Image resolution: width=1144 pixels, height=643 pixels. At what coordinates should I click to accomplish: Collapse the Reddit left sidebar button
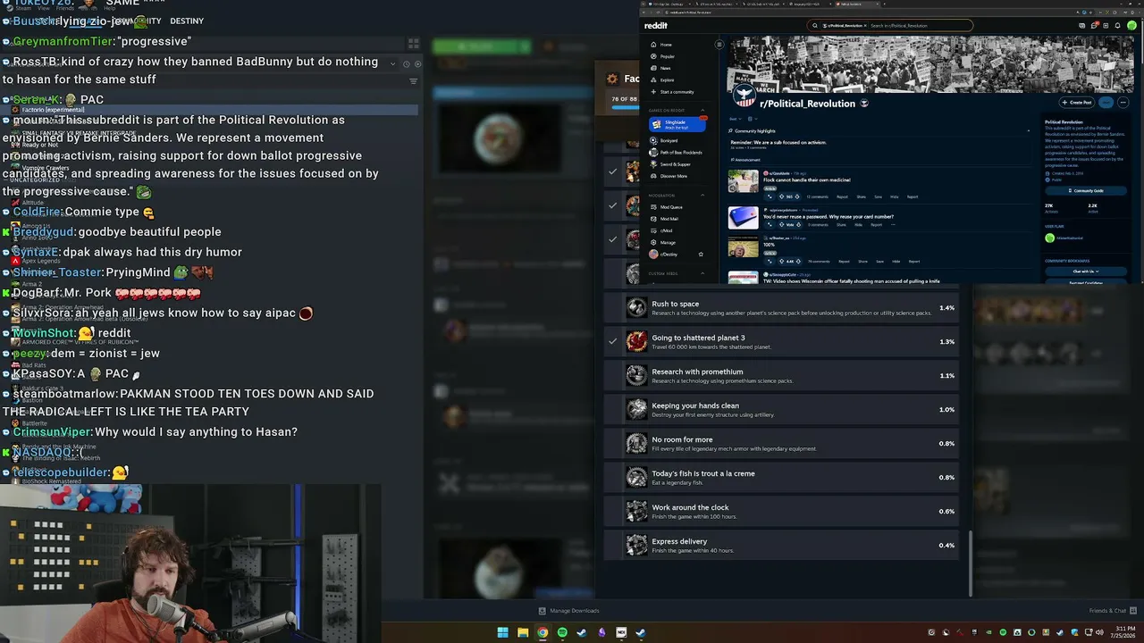point(719,45)
